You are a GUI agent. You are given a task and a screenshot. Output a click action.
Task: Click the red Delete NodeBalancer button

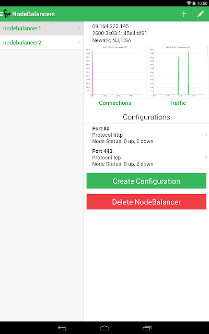[x=146, y=202]
